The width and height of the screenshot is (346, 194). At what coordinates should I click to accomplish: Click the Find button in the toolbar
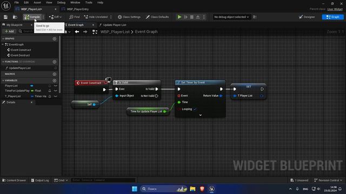click(x=75, y=17)
